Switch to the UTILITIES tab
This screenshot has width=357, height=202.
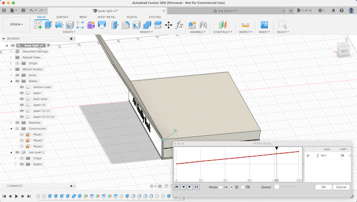coord(155,17)
